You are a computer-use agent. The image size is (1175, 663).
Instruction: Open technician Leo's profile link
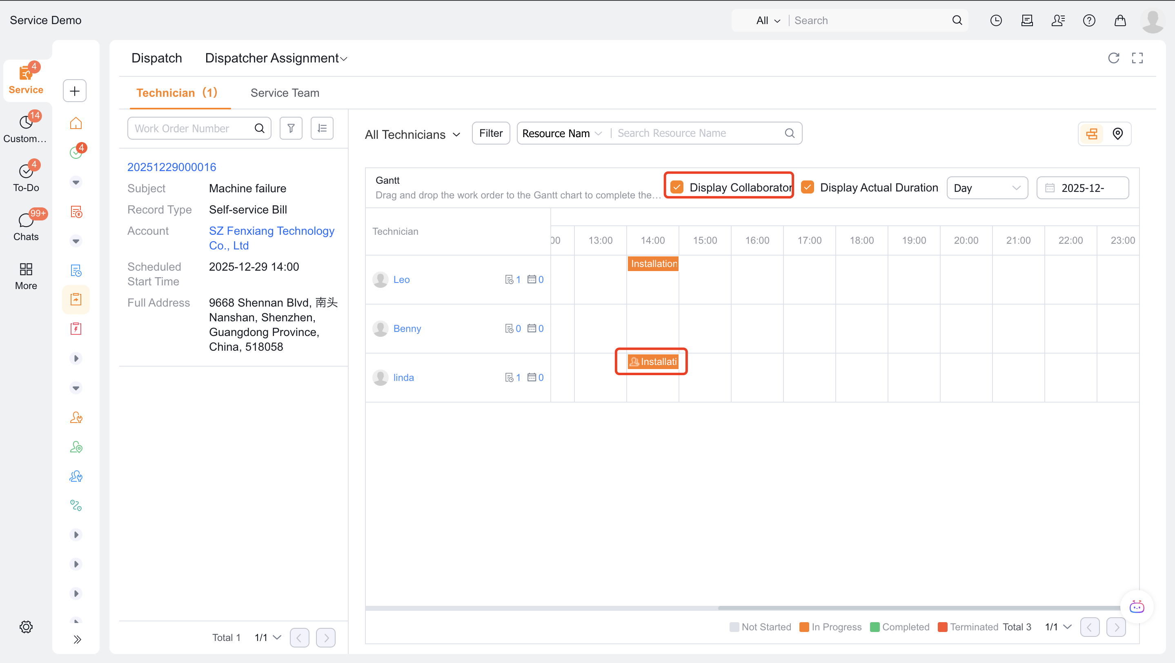pyautogui.click(x=401, y=280)
